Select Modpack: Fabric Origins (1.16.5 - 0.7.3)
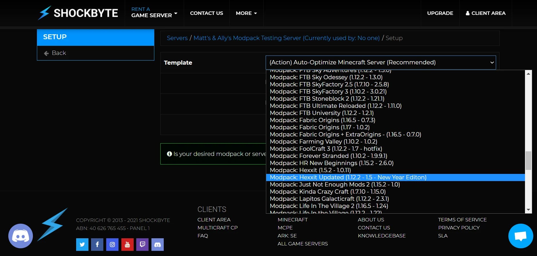 point(396,120)
